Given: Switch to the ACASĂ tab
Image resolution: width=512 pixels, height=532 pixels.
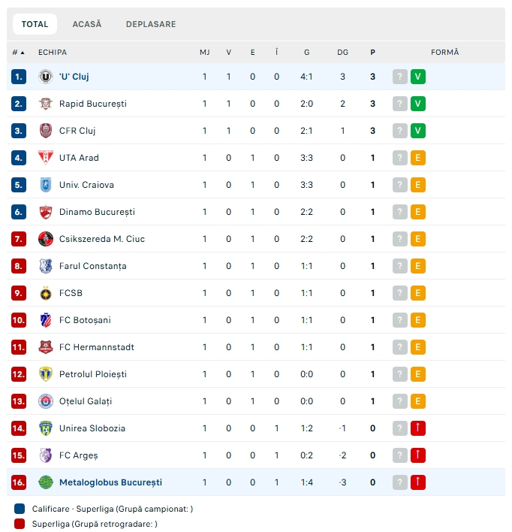Looking at the screenshot, I should pos(87,24).
